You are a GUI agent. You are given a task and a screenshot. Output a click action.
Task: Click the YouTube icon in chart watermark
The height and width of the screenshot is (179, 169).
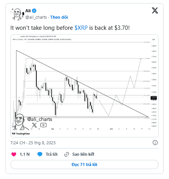pos(43,125)
